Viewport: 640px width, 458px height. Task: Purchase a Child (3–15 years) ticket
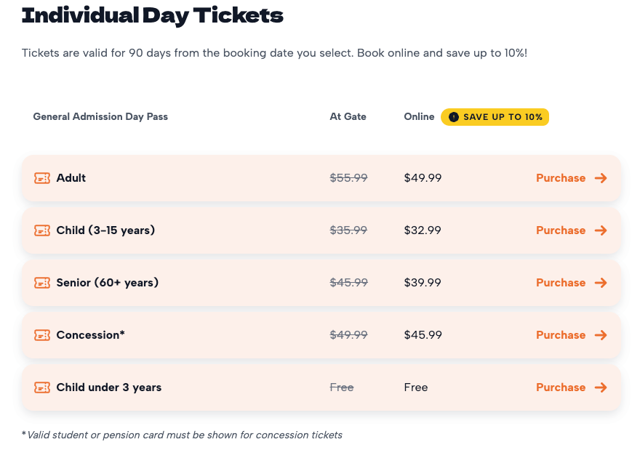pos(561,230)
